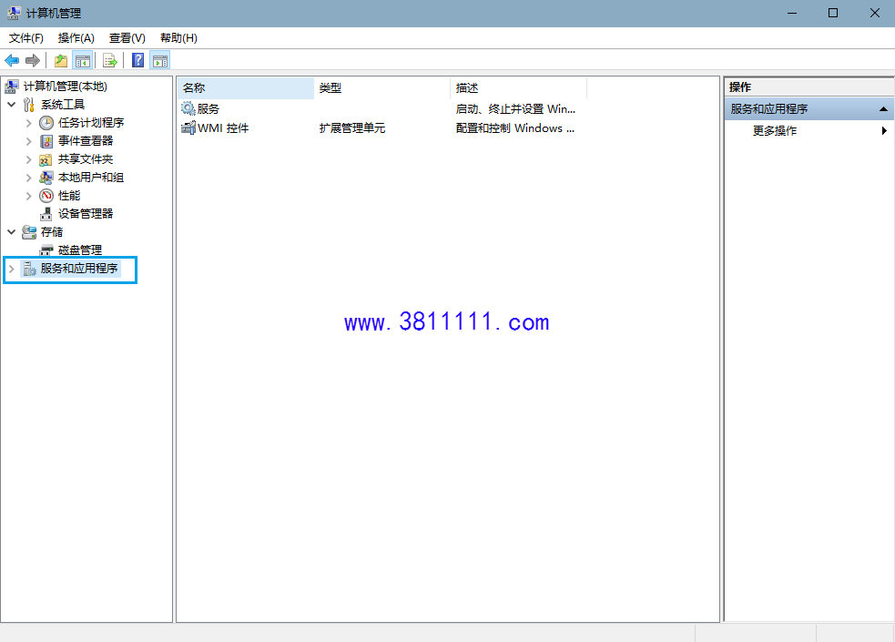Expand the 本地用户和组 node arrow
895x642 pixels.
pos(28,178)
